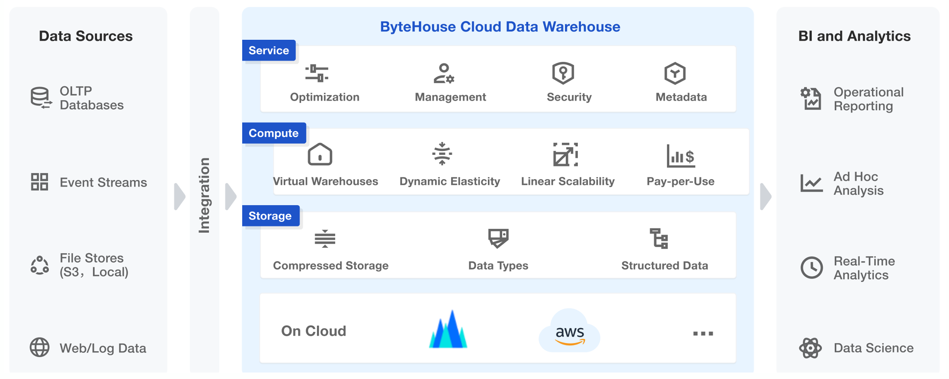Click the Structured Data tree icon
Image resolution: width=949 pixels, height=379 pixels.
(659, 238)
